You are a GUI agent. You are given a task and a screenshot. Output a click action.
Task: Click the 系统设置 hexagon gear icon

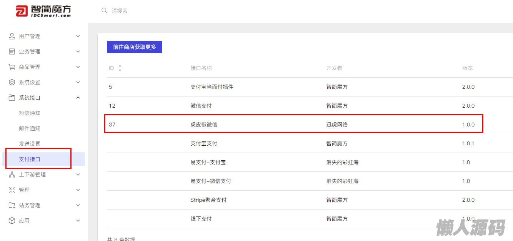[12, 82]
